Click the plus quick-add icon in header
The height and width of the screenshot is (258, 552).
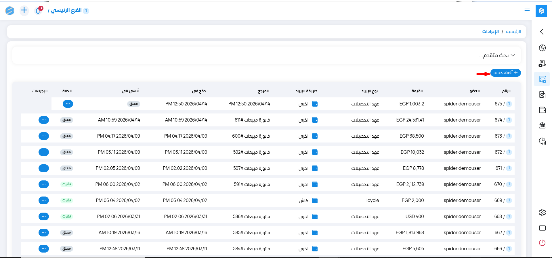tap(24, 11)
